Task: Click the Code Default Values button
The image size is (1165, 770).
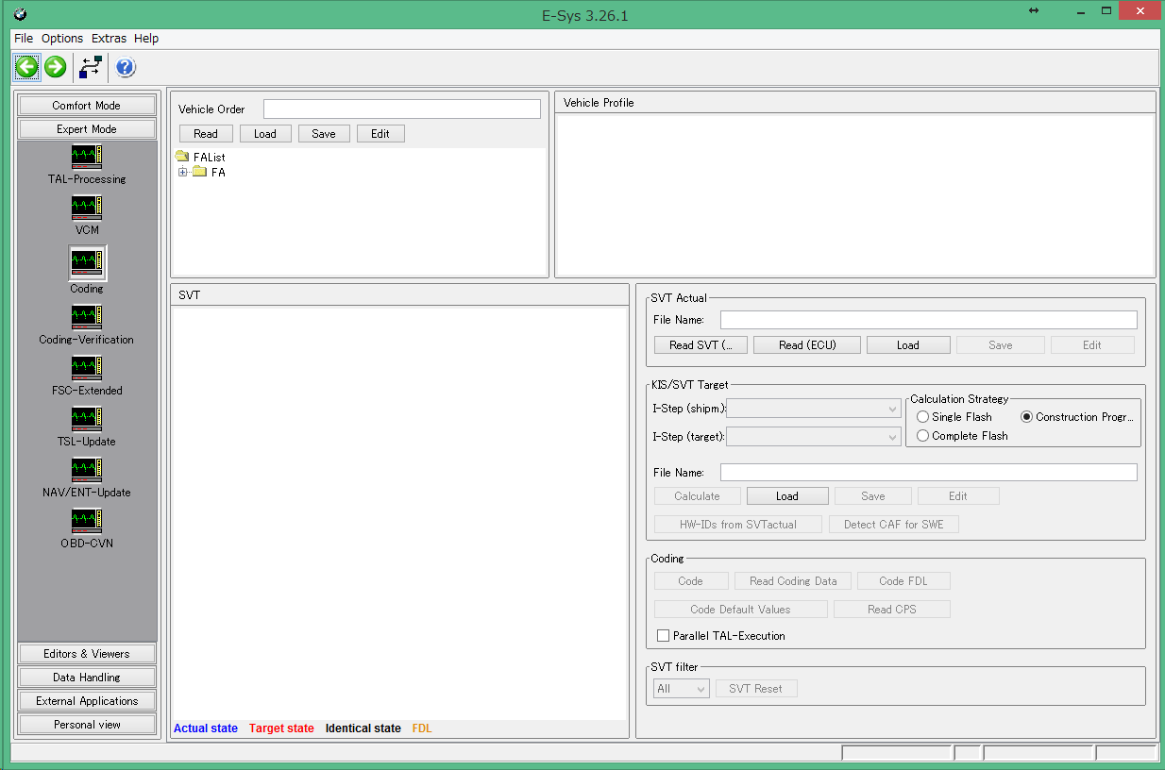Action: [x=741, y=610]
